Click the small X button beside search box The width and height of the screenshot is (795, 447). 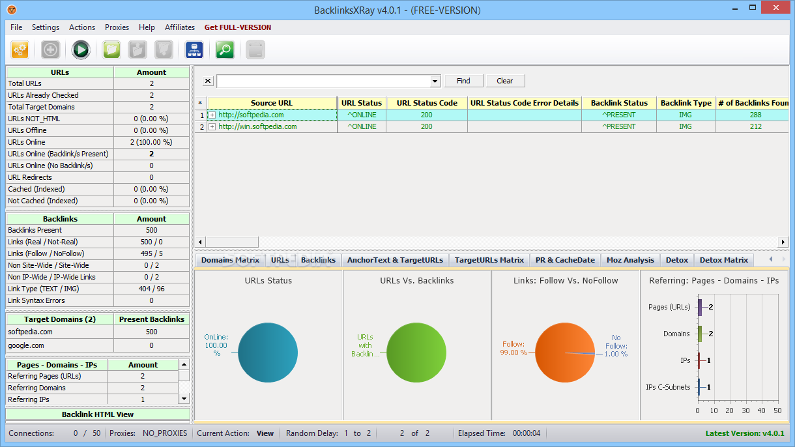(207, 81)
